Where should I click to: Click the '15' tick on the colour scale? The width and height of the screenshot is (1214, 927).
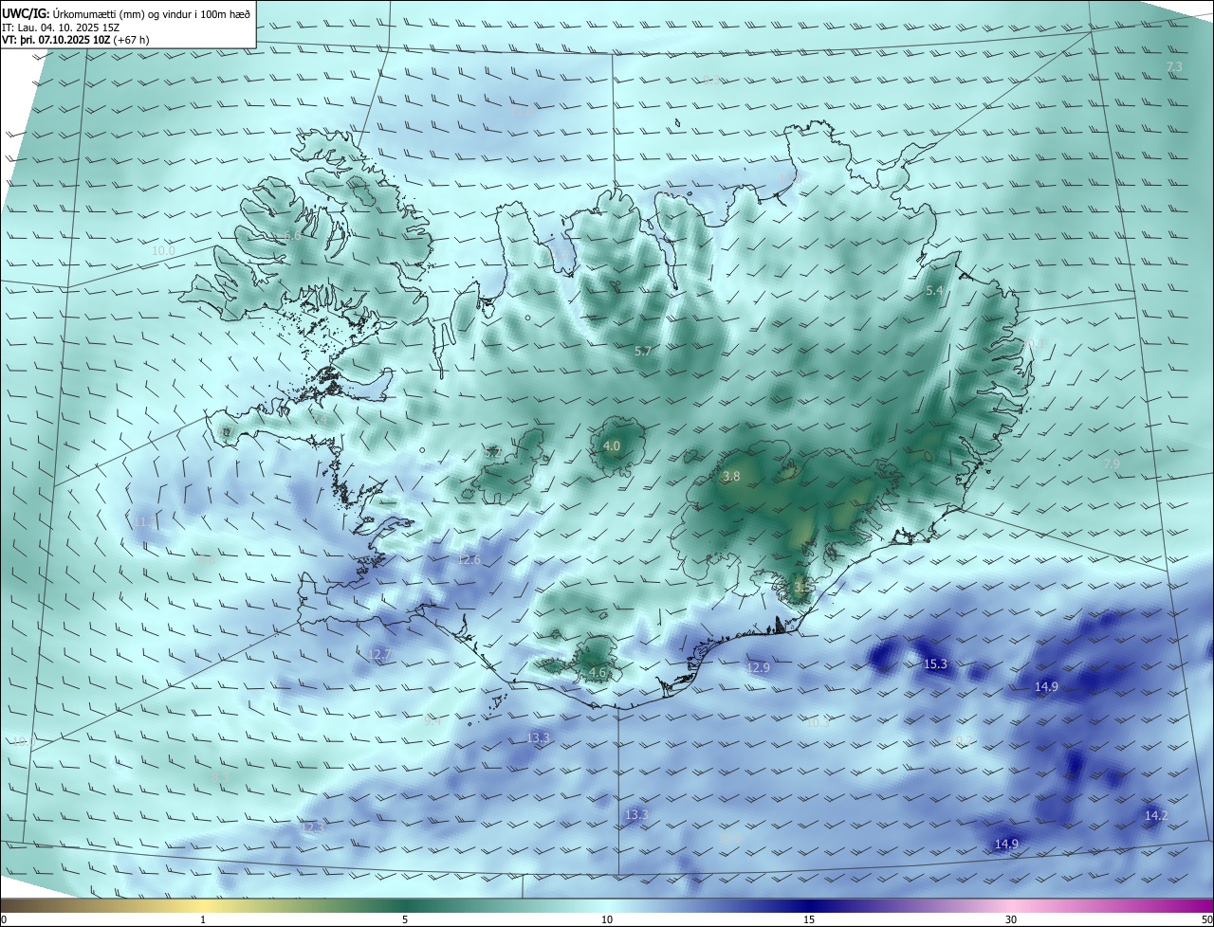[x=809, y=919]
